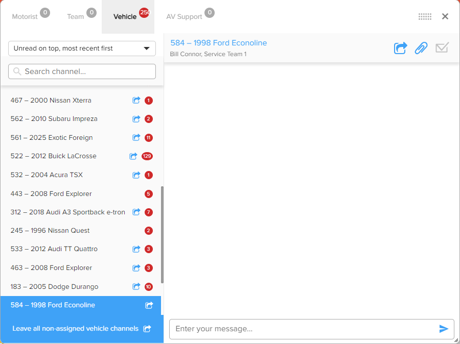460x344 pixels.
Task: Send the message with the arrow icon
Action: [444, 329]
